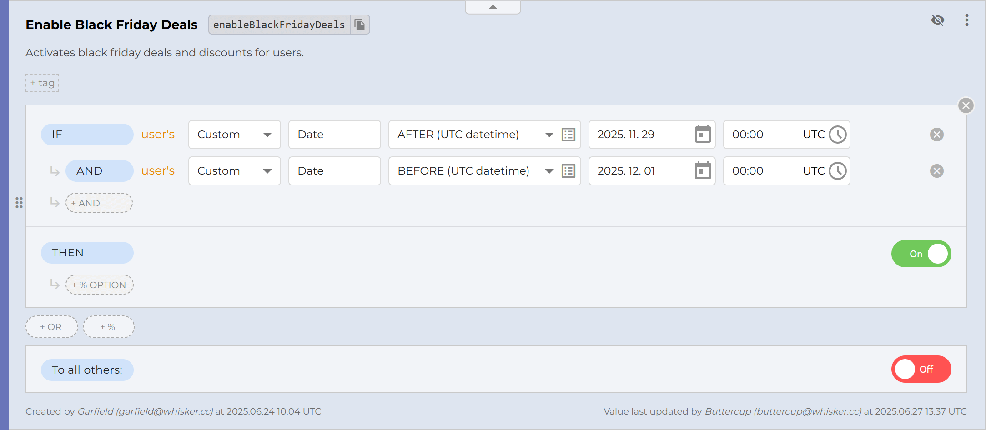Open list icon beside AFTER comparator

pos(568,135)
